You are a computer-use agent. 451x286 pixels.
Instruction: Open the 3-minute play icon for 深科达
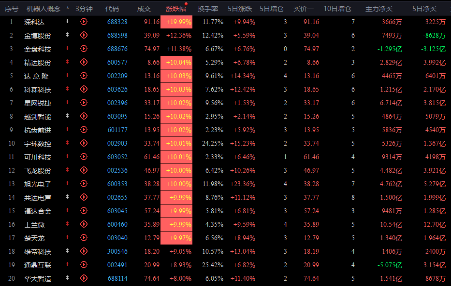point(84,22)
